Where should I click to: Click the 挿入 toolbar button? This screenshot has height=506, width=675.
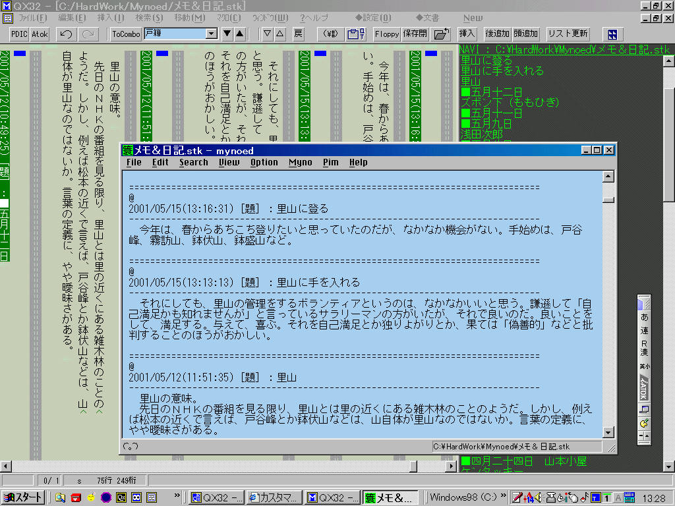pos(466,34)
